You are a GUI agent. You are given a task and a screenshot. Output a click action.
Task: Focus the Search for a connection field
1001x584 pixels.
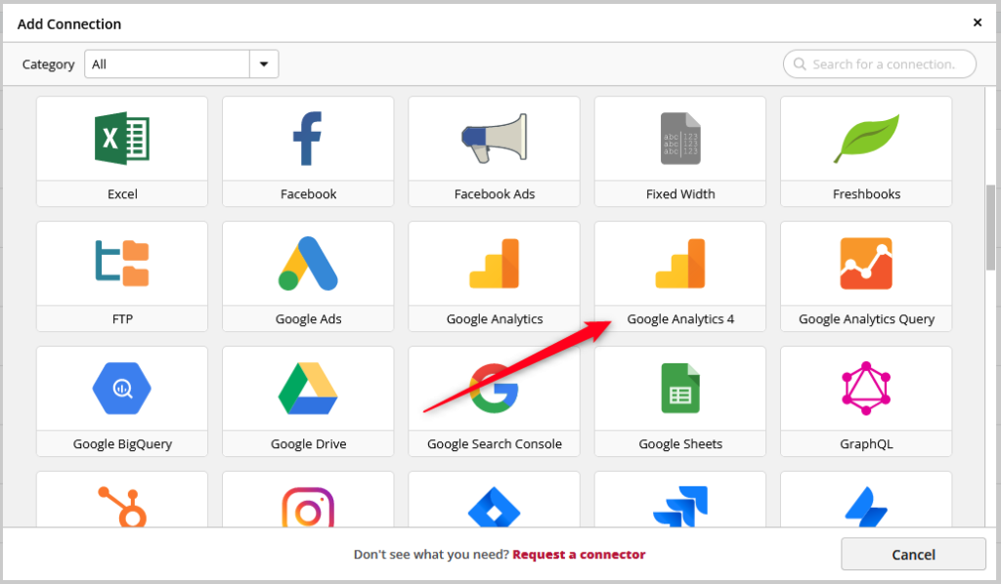tap(880, 63)
